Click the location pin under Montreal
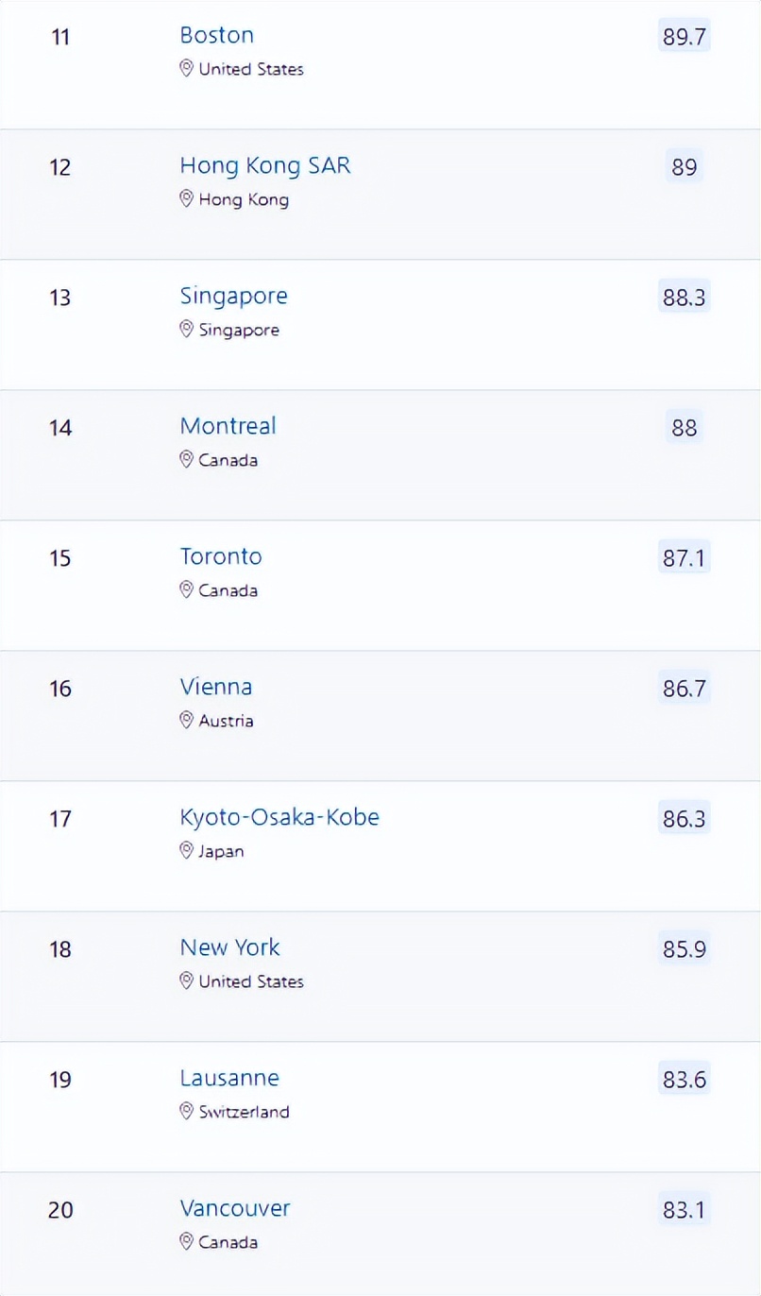Viewport: 761px width, 1296px height. 187,460
